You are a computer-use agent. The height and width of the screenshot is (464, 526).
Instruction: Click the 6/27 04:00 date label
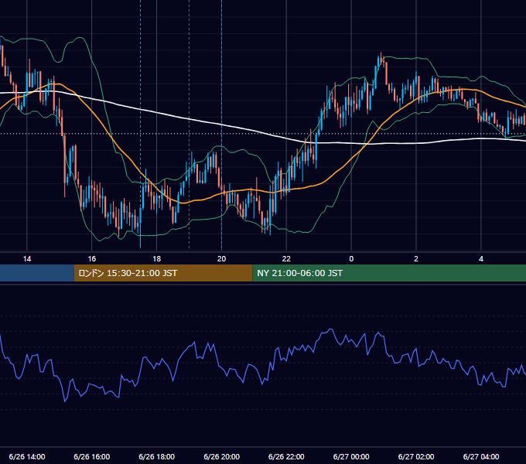tap(481, 456)
